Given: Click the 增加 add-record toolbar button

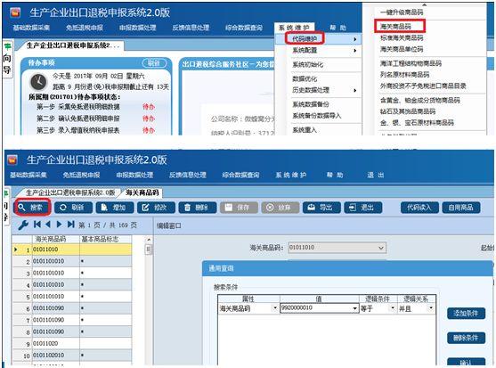Looking at the screenshot, I should (115, 208).
